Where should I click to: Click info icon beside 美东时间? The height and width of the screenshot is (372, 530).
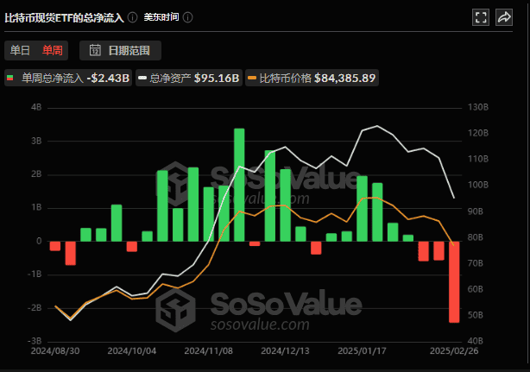coord(187,17)
